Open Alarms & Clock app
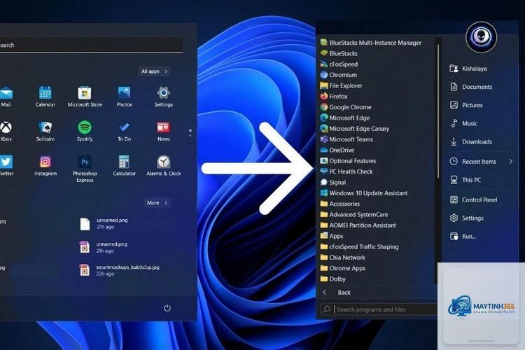Screen dimensions: 525x350 (163, 166)
